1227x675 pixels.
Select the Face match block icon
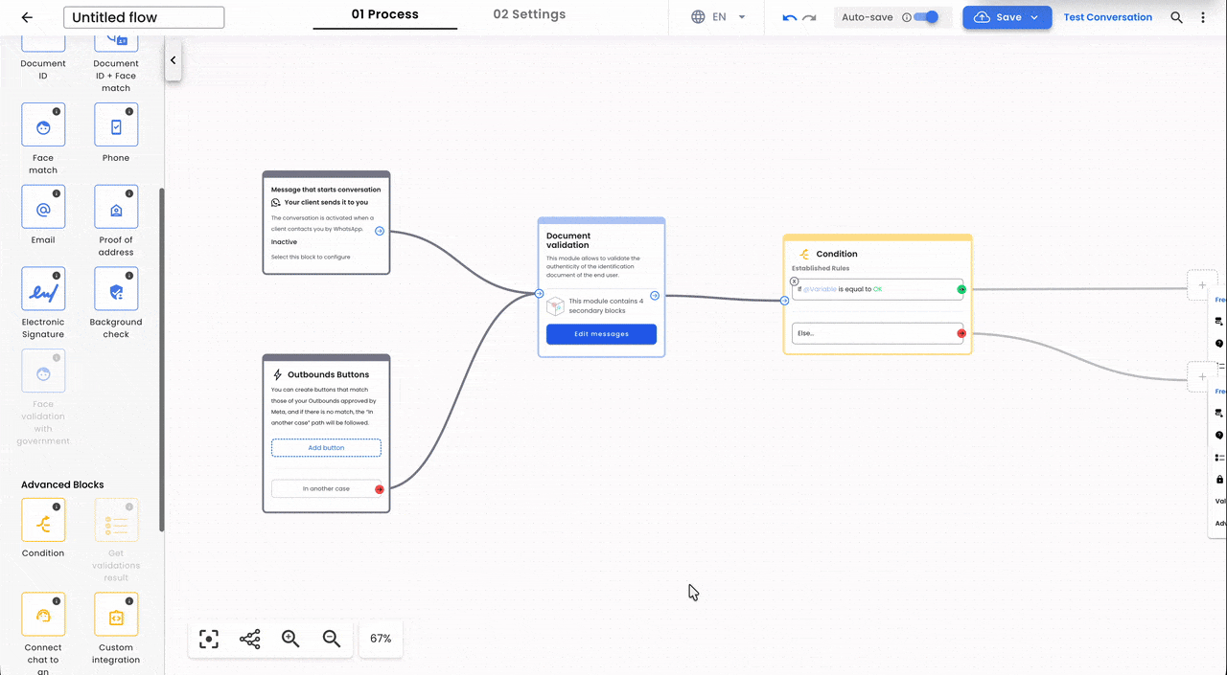(43, 125)
